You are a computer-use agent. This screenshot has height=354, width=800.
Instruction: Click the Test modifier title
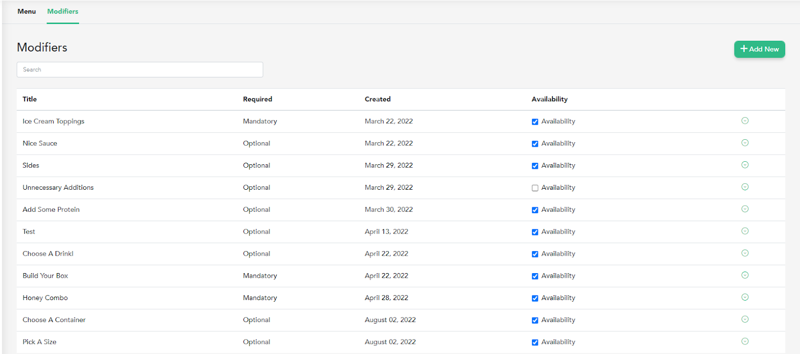[x=29, y=232]
